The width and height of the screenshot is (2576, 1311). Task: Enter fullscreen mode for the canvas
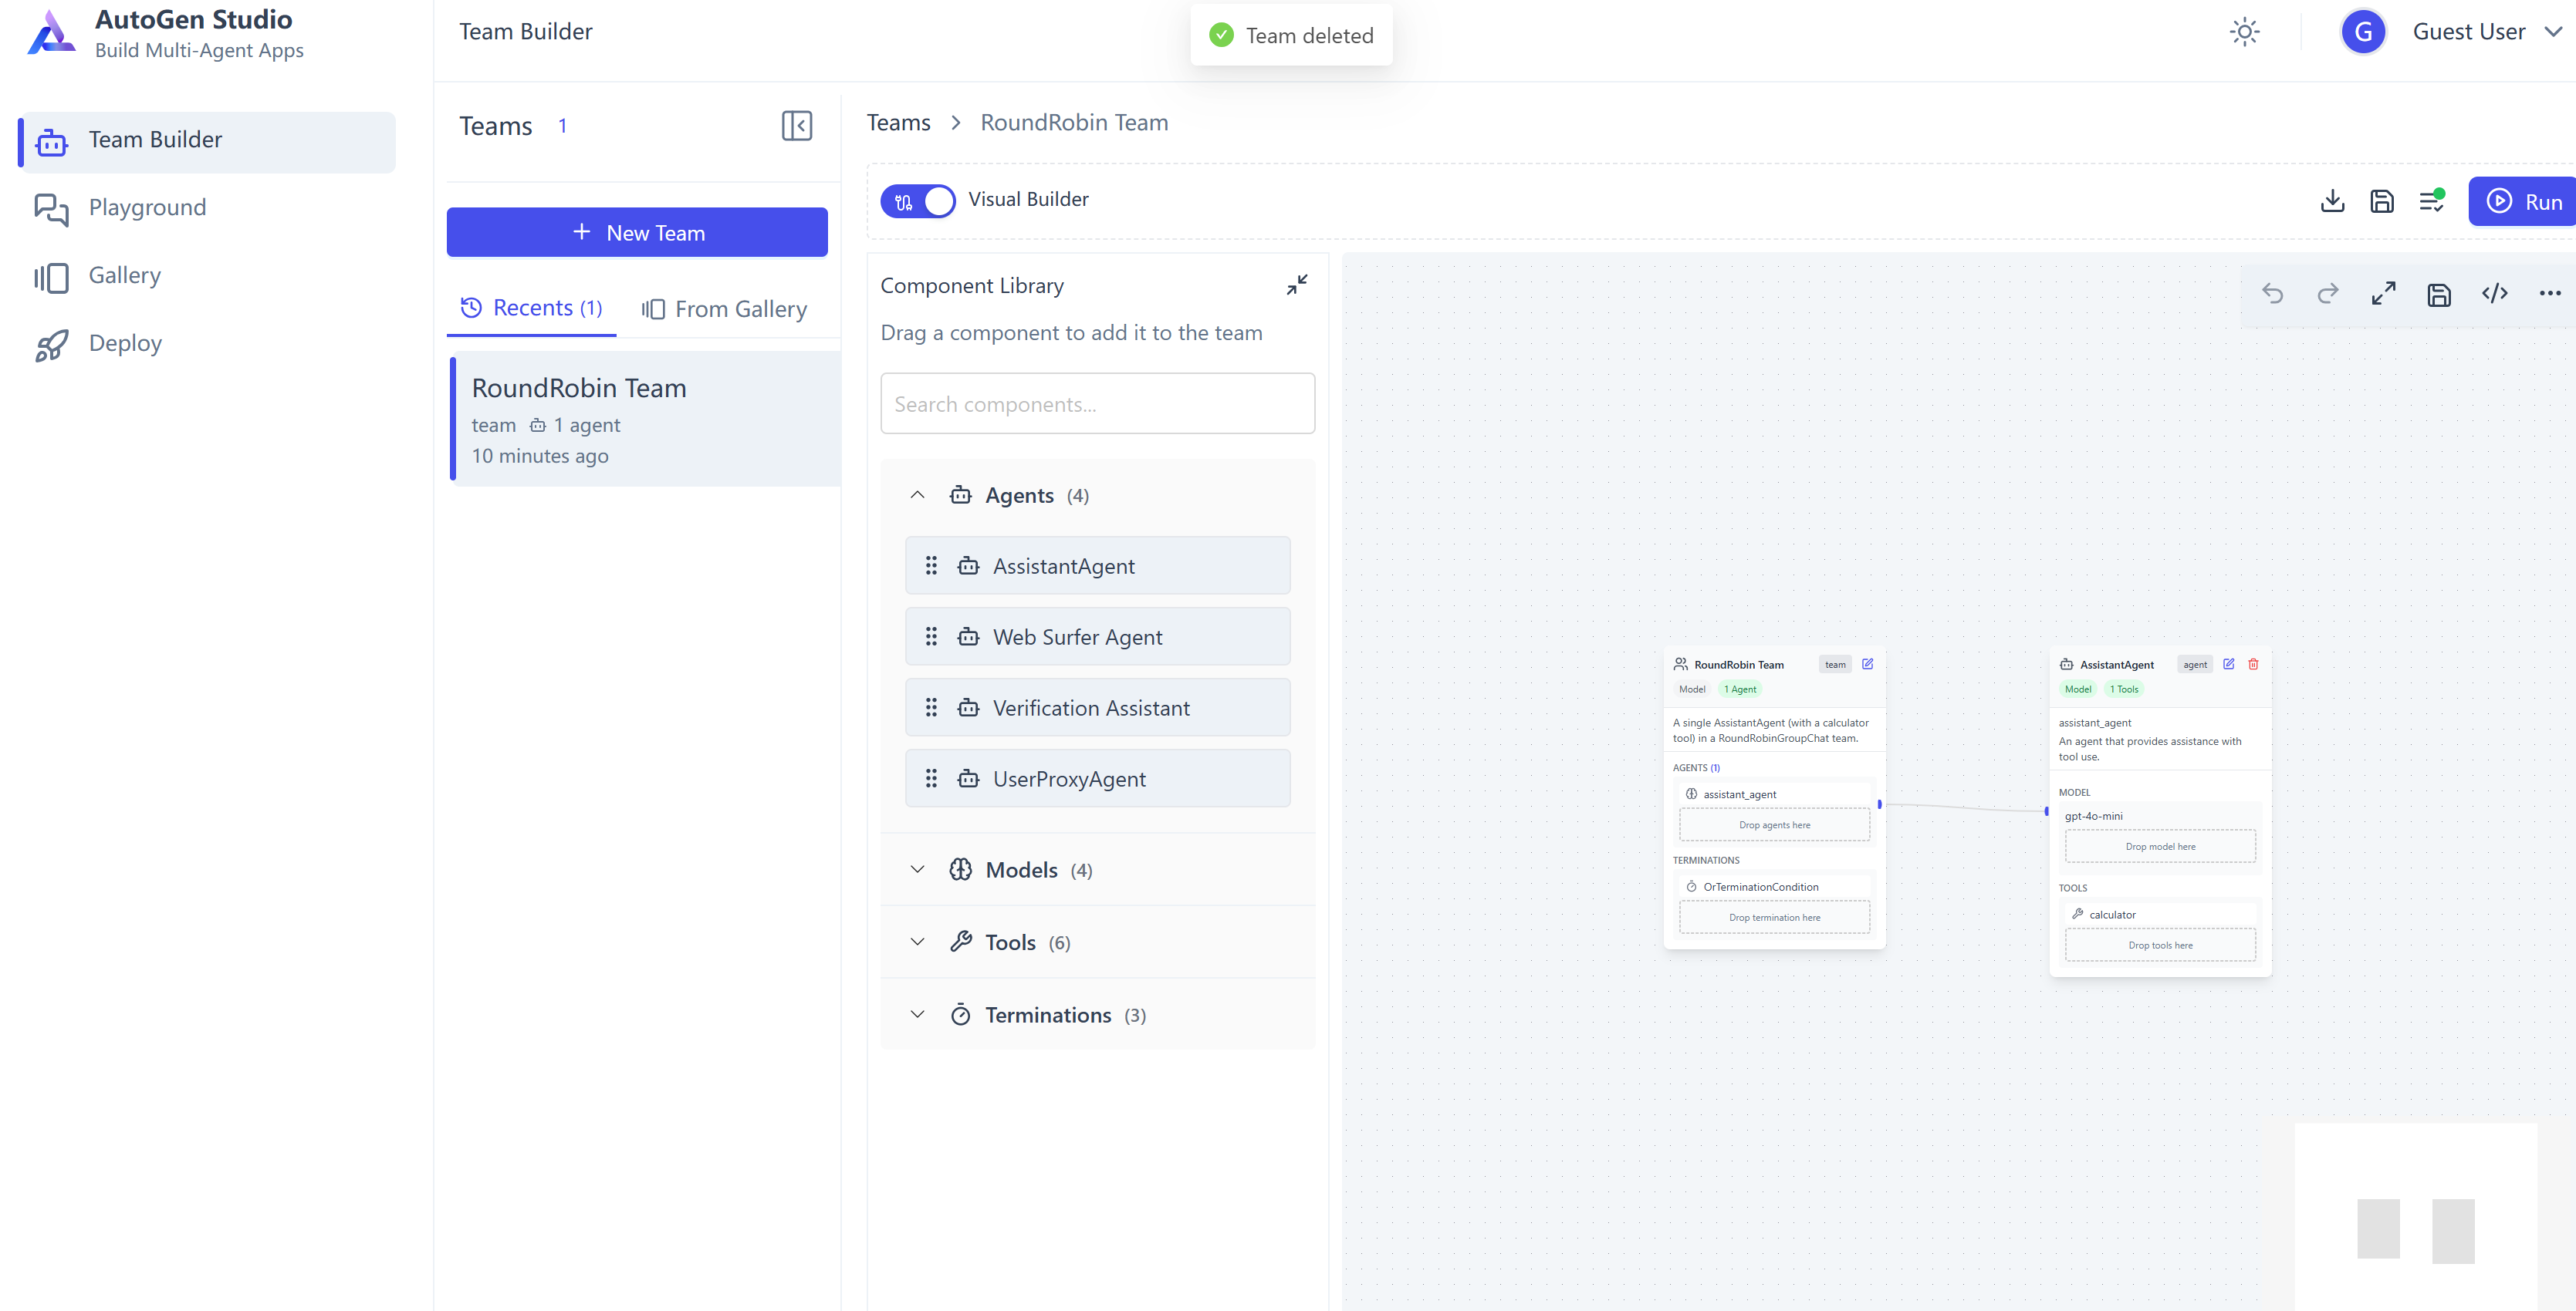click(x=2383, y=294)
